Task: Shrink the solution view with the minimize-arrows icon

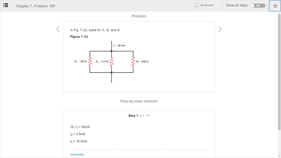Action: tap(275, 5)
